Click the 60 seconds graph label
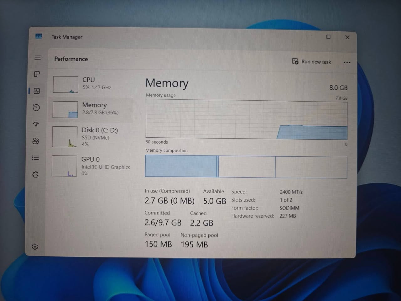The image size is (401, 301). click(157, 142)
